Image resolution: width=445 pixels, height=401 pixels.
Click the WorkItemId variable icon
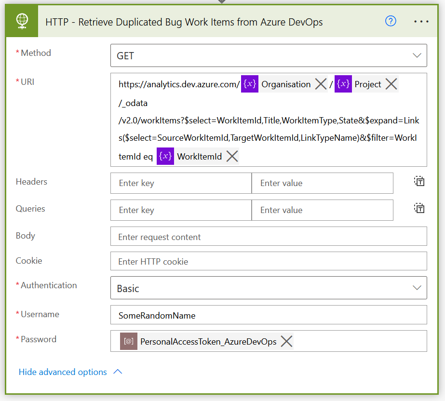165,156
